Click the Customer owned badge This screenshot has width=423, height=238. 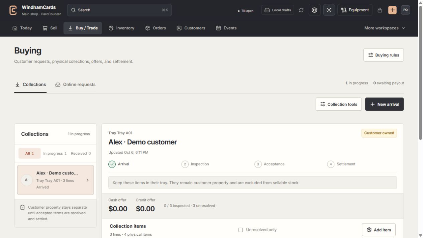tap(379, 133)
